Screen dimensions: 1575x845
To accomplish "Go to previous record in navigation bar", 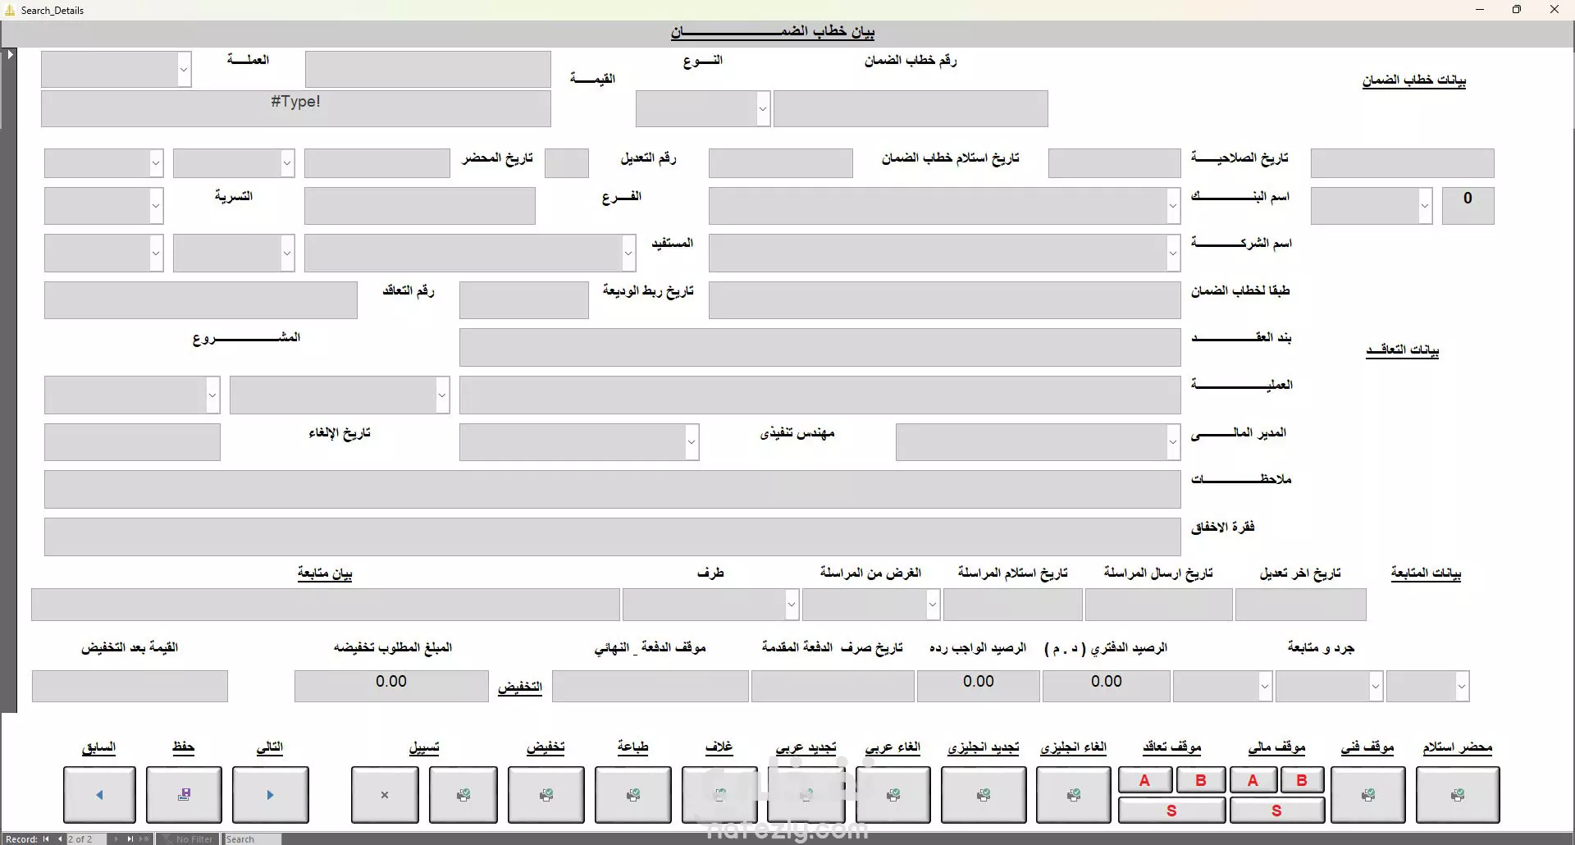I will (x=59, y=838).
